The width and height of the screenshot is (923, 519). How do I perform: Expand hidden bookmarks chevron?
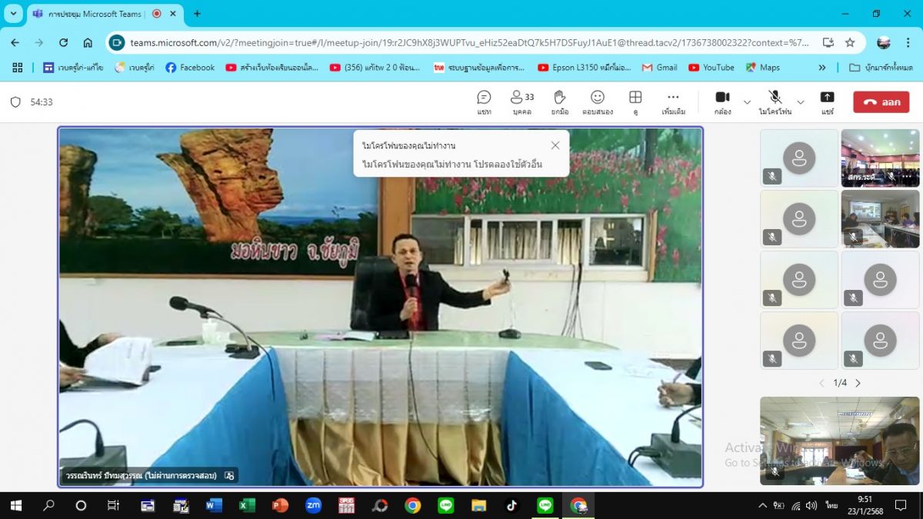(x=821, y=68)
